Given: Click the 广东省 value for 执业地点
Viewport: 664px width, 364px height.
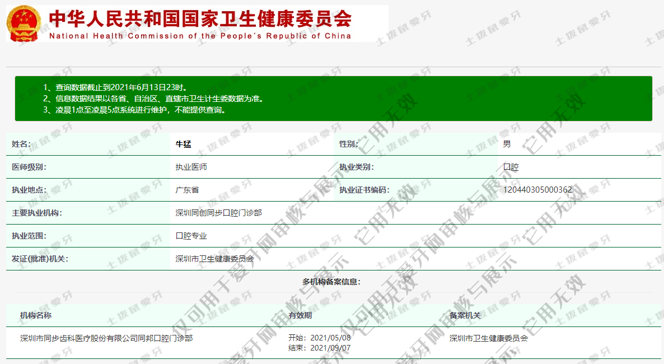Looking at the screenshot, I should pos(187,190).
